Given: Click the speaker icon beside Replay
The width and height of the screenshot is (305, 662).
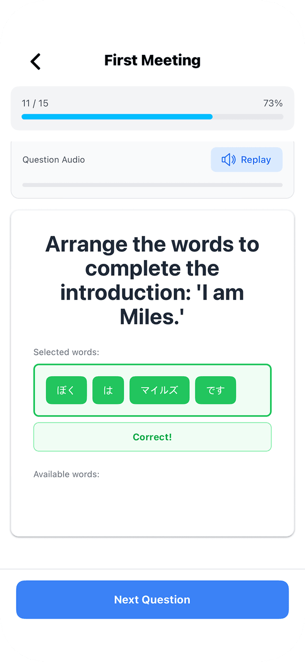Looking at the screenshot, I should tap(228, 160).
